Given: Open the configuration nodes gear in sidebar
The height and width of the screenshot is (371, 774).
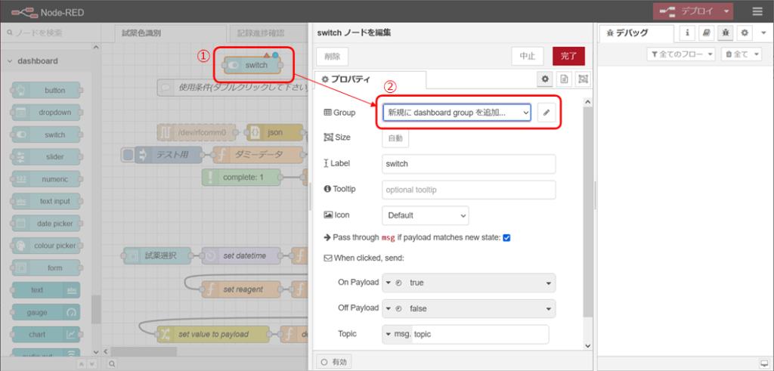Looking at the screenshot, I should point(744,33).
